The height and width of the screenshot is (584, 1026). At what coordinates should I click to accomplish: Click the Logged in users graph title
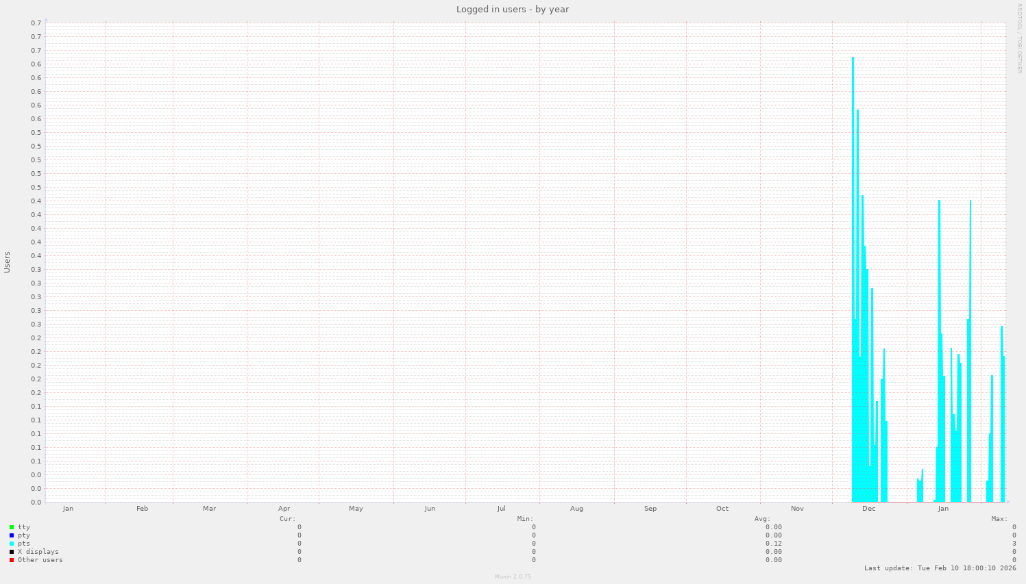512,9
